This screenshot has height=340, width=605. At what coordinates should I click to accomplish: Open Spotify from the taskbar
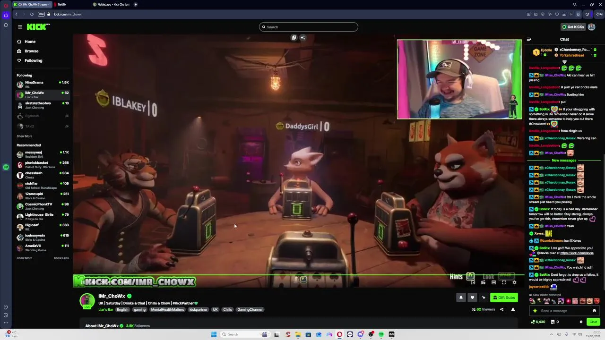[x=381, y=334]
